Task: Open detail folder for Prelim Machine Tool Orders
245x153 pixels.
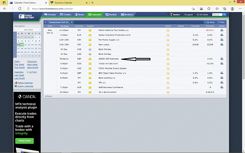Action: click(x=168, y=30)
